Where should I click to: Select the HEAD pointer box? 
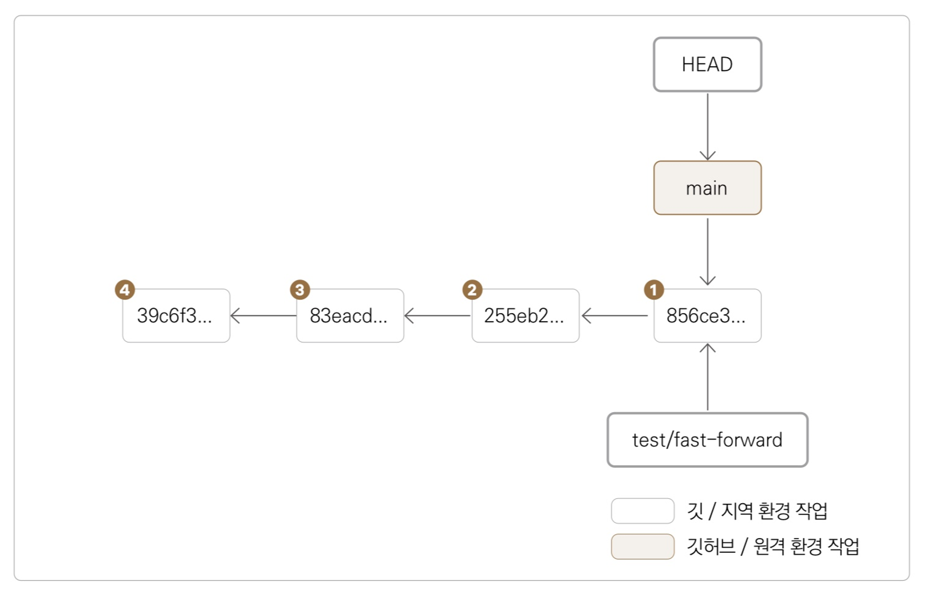707,65
